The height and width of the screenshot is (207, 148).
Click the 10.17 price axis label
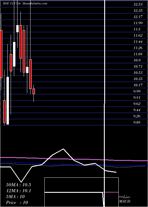[x=138, y=85]
